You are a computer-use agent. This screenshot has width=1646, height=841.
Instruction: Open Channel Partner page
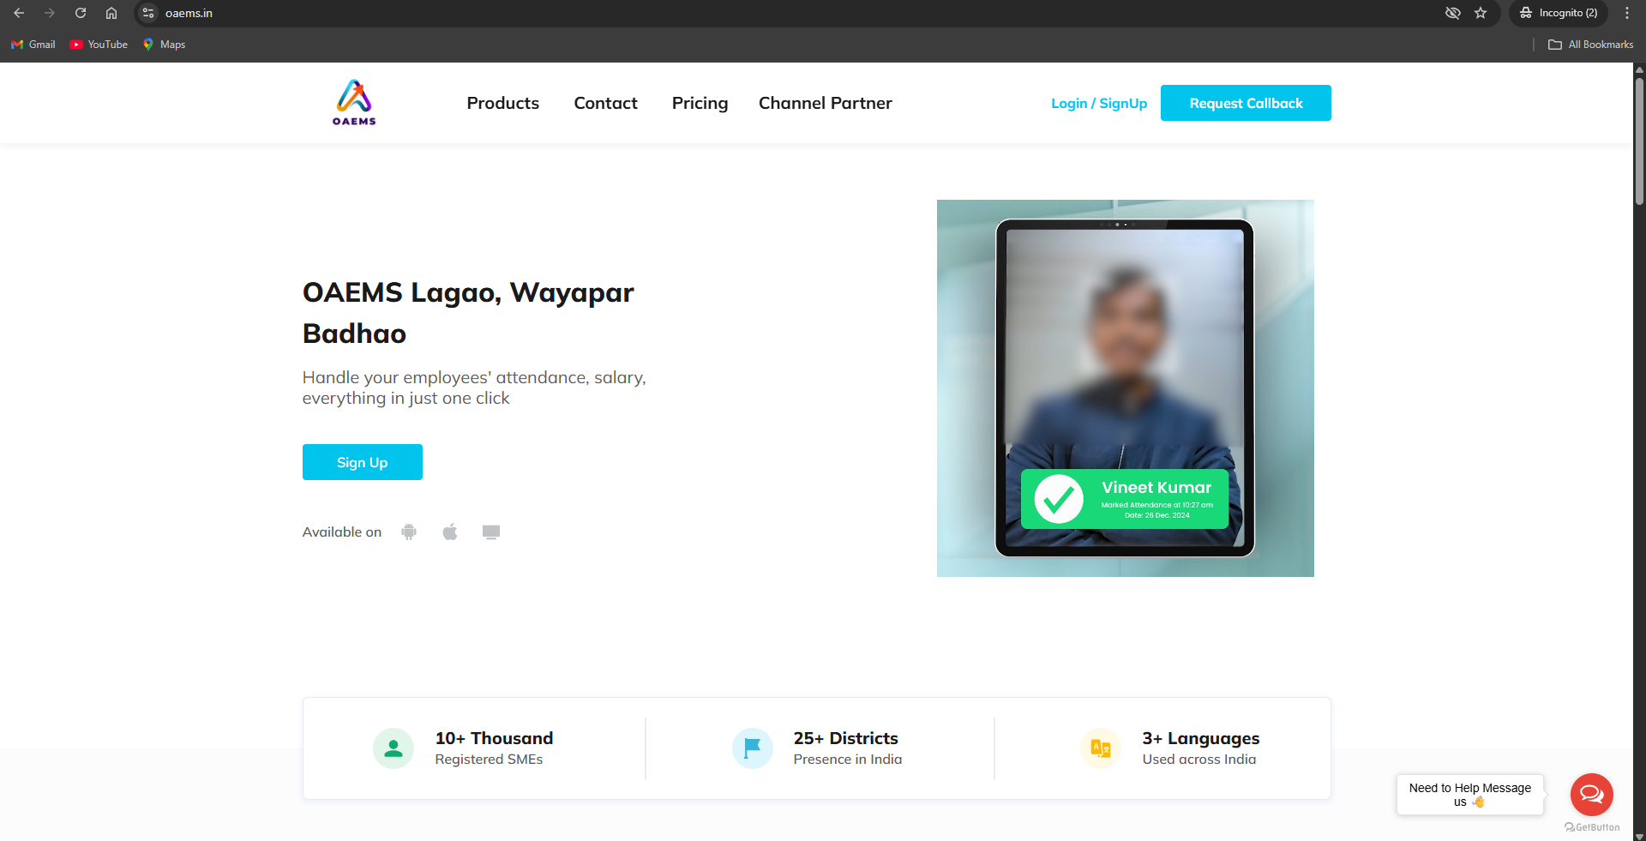tap(825, 103)
